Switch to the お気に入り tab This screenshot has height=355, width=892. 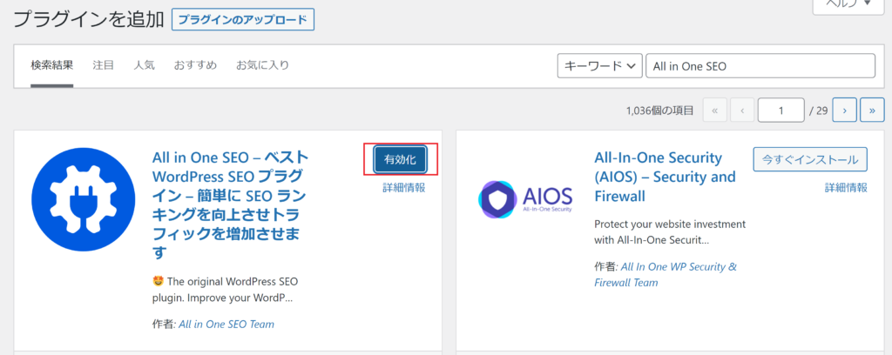pos(263,65)
